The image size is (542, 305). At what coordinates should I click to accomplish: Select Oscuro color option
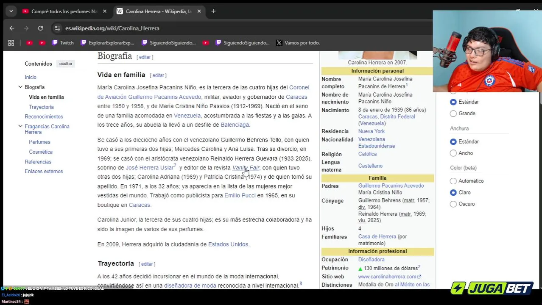point(453,204)
